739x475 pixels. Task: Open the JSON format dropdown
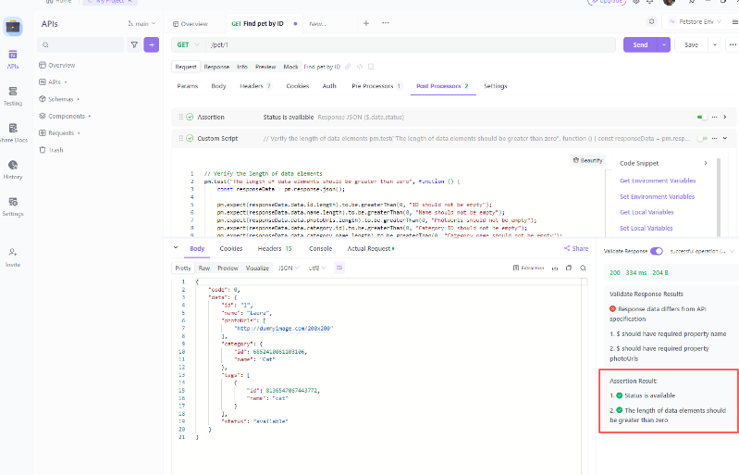coord(289,268)
